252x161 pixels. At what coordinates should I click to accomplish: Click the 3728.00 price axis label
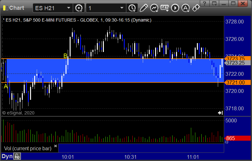pos(235,22)
